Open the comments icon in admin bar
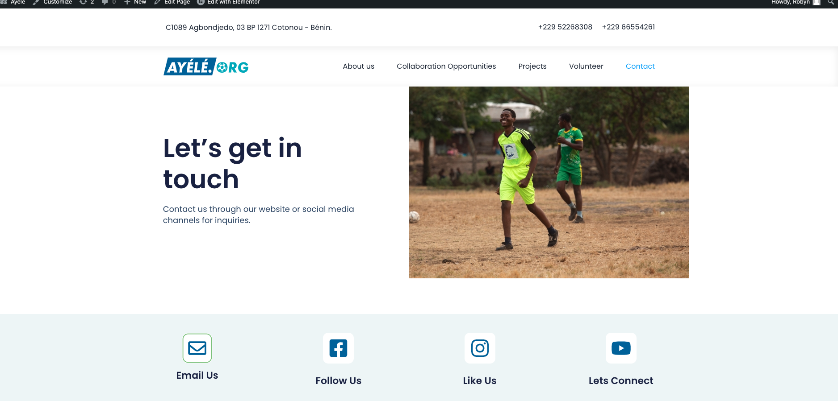The height and width of the screenshot is (401, 838). [x=109, y=2]
